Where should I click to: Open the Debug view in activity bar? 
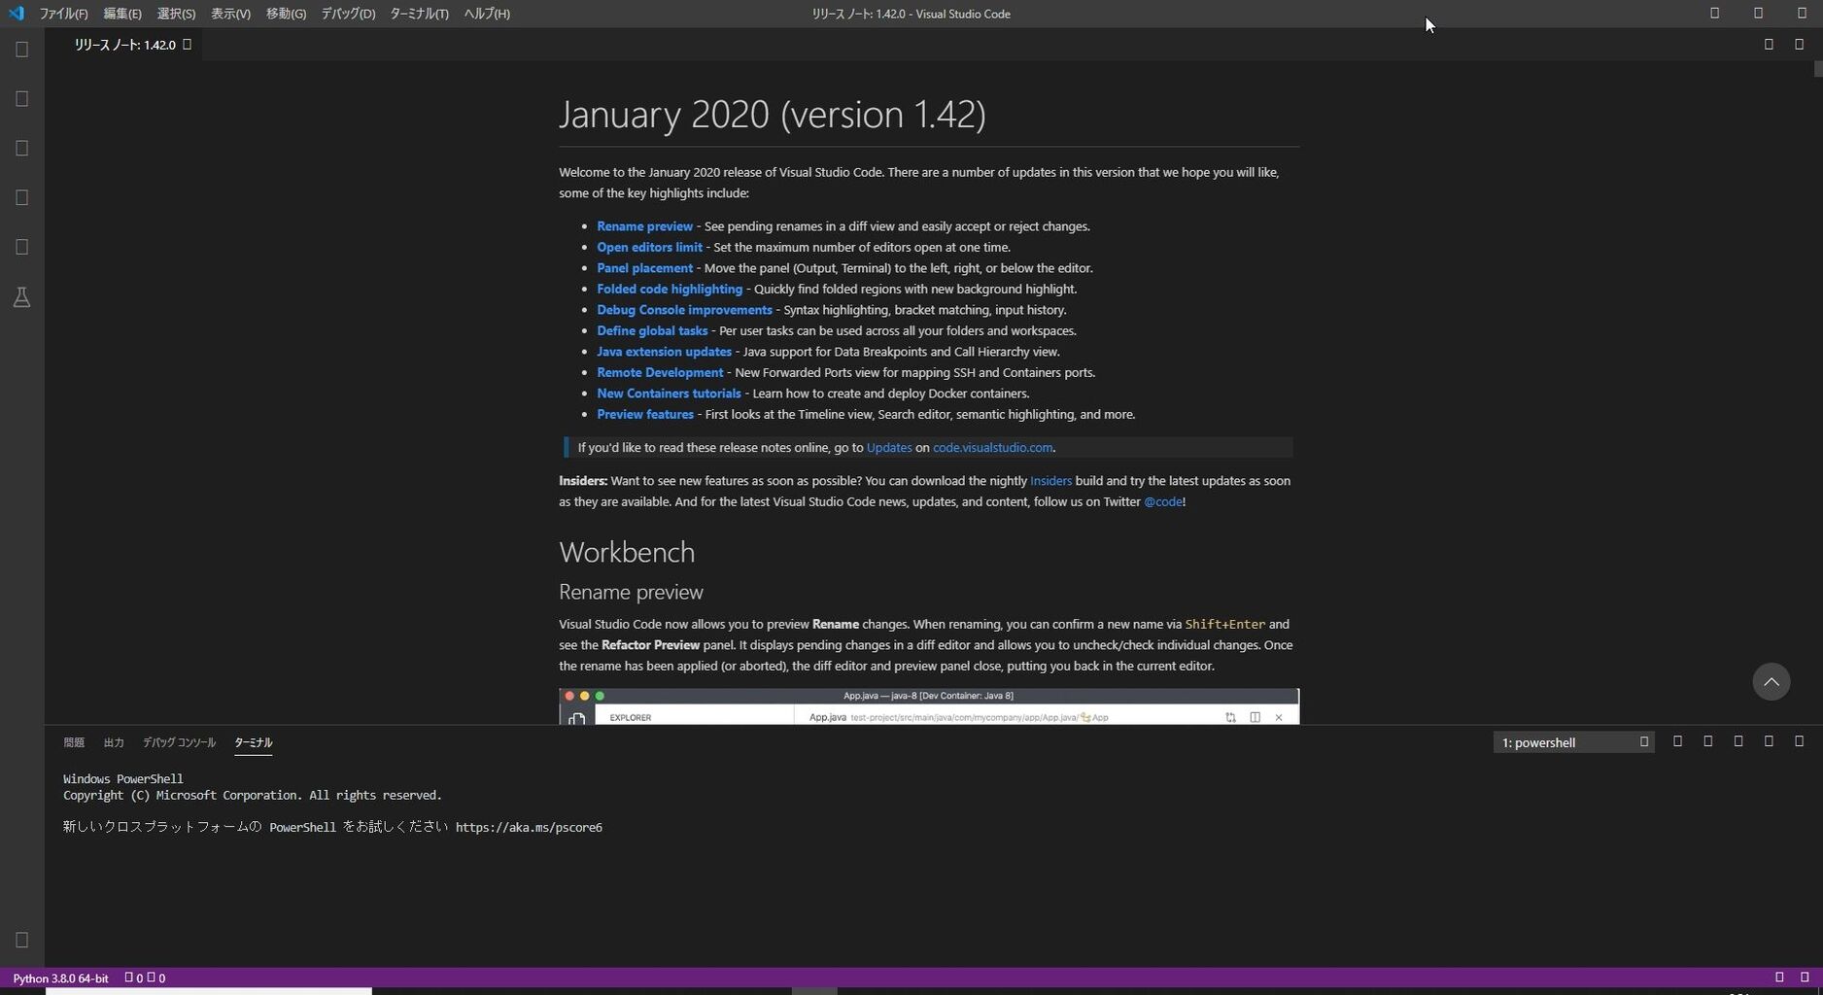(21, 197)
